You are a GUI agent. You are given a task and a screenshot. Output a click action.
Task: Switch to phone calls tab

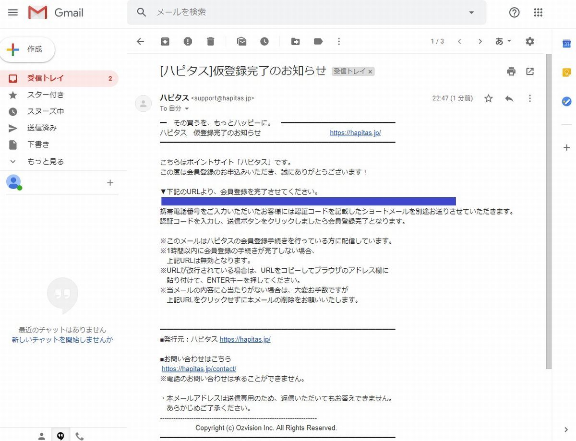[x=79, y=436]
